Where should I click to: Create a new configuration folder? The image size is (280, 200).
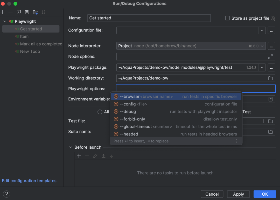click(35, 12)
